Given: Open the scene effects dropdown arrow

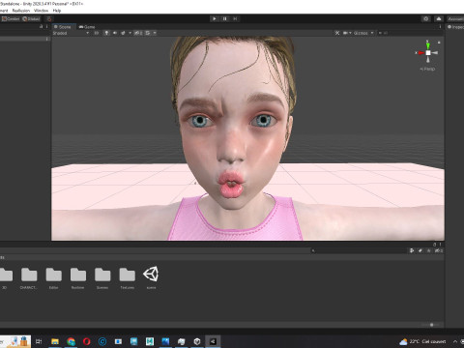Looking at the screenshot, I should point(130,33).
